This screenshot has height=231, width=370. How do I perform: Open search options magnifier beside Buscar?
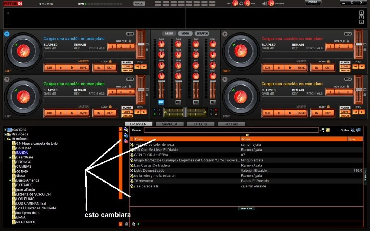point(322,130)
